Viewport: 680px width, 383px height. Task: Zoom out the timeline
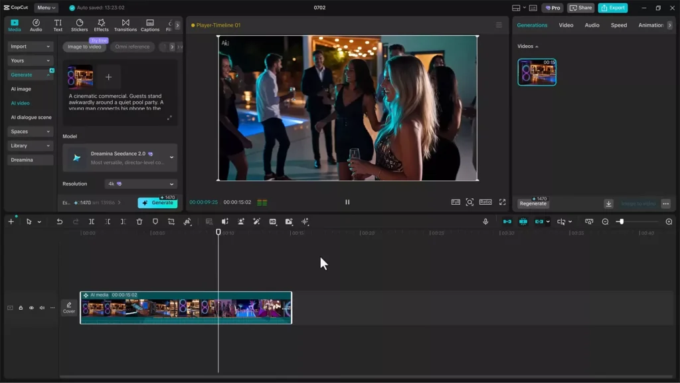605,221
